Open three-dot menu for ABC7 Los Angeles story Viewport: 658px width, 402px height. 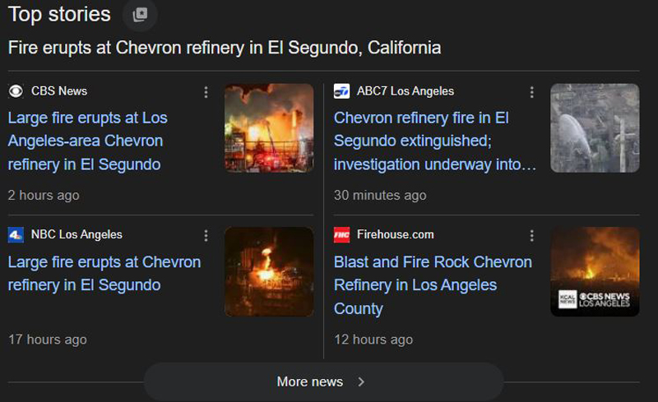(531, 92)
